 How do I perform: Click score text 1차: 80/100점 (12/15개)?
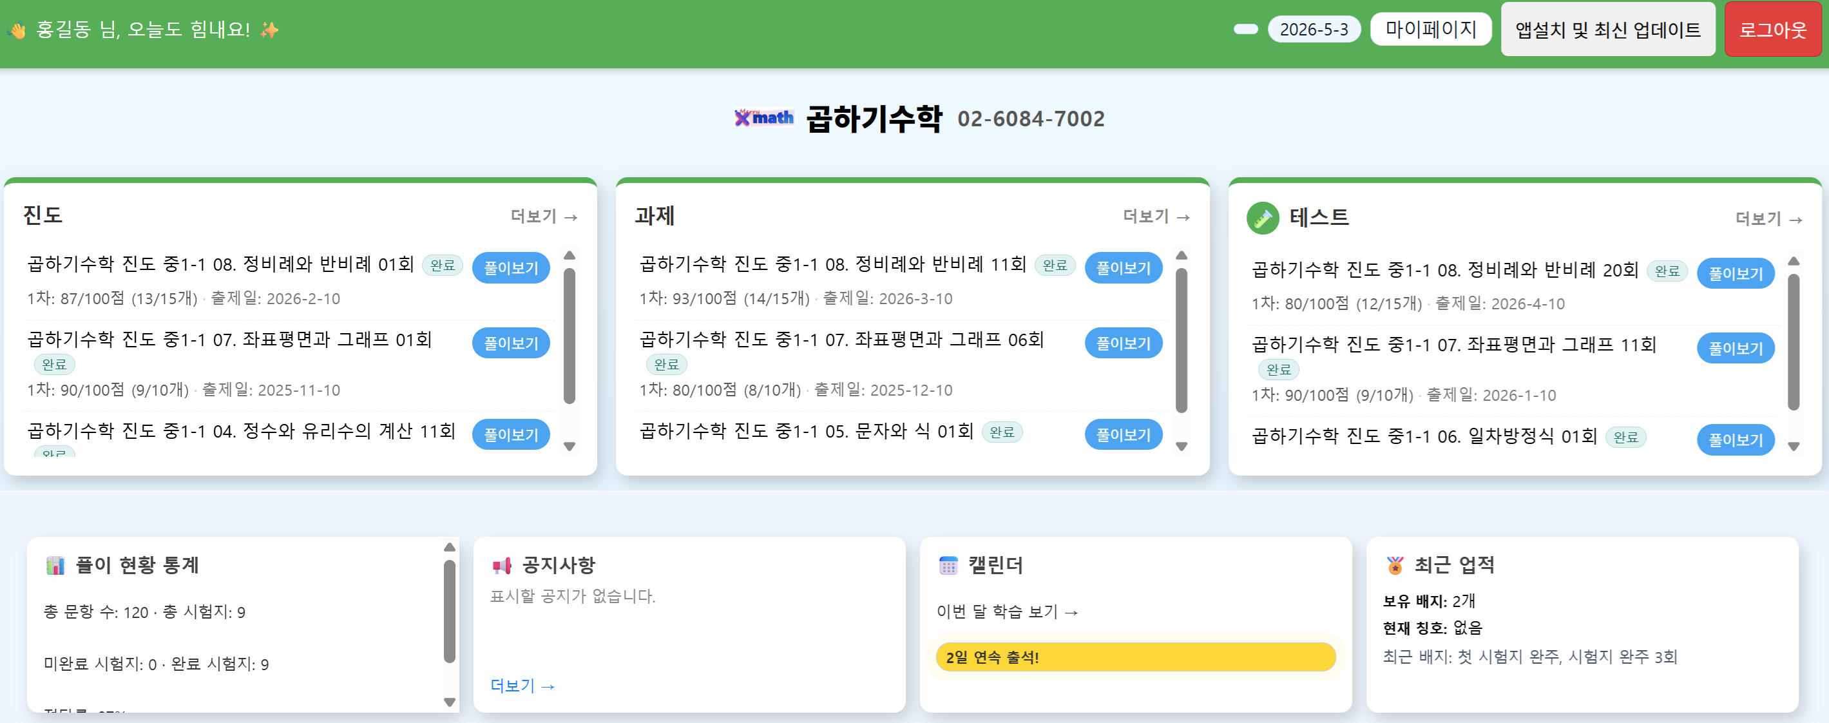(1336, 304)
